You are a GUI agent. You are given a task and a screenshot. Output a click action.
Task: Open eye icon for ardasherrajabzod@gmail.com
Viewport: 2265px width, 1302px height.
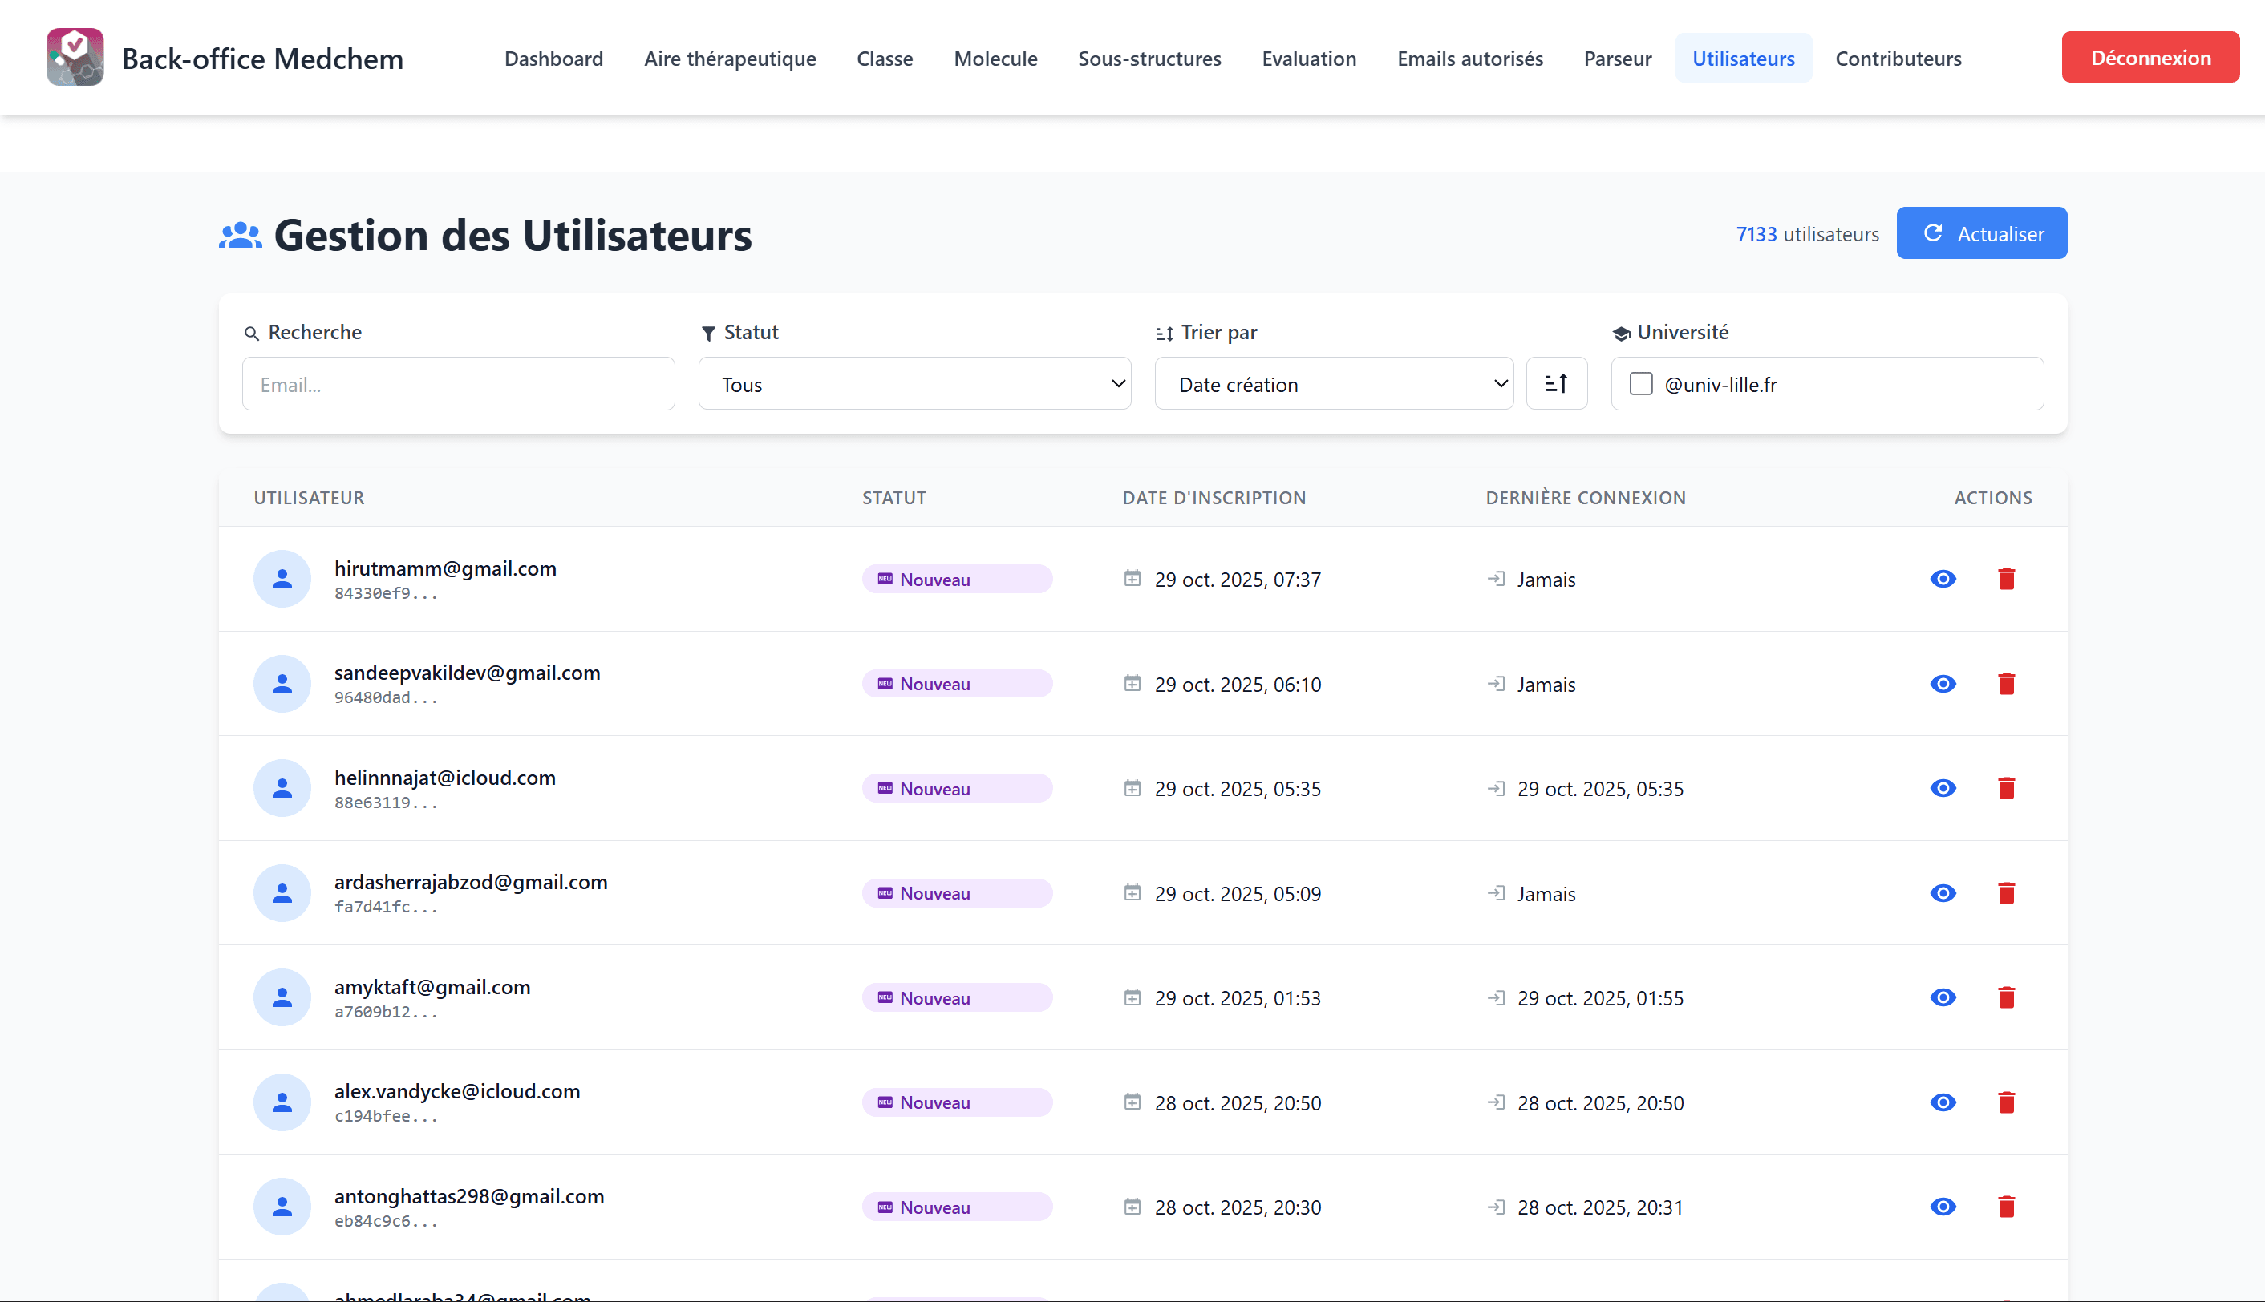click(1942, 892)
